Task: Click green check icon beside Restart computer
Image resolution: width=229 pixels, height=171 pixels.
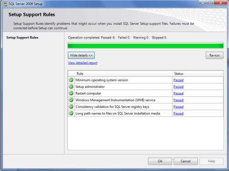Action: point(71,93)
